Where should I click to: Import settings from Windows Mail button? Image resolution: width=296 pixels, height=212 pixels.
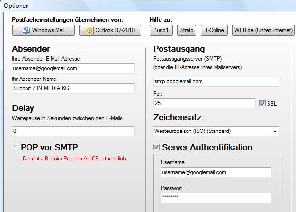point(43,30)
